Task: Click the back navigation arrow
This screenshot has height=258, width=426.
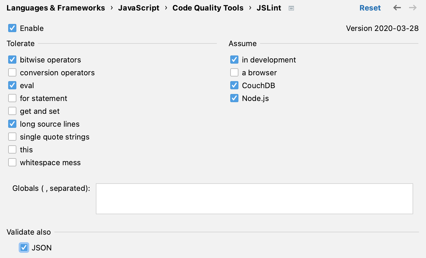Action: 397,8
